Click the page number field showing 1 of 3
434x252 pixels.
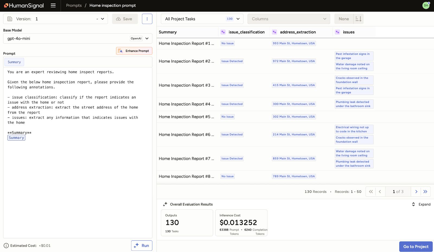tap(398, 192)
